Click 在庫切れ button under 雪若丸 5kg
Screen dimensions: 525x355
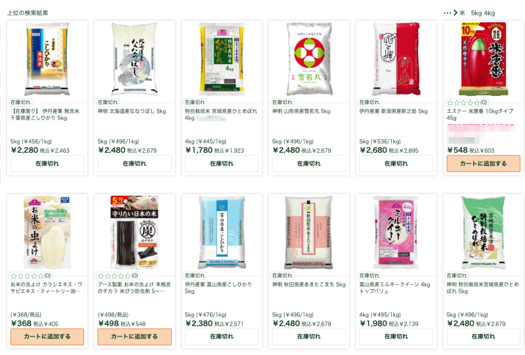pos(309,163)
